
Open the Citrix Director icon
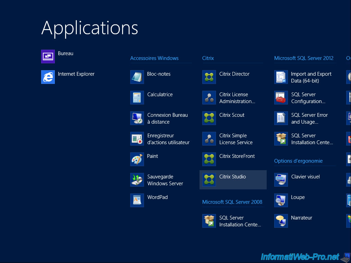pos(209,77)
